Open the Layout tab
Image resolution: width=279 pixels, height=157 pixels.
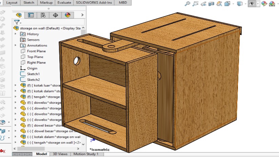[12, 3]
